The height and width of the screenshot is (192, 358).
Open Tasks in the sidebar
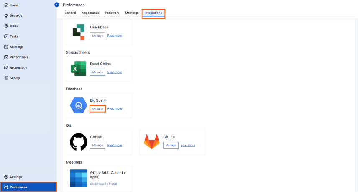point(14,36)
